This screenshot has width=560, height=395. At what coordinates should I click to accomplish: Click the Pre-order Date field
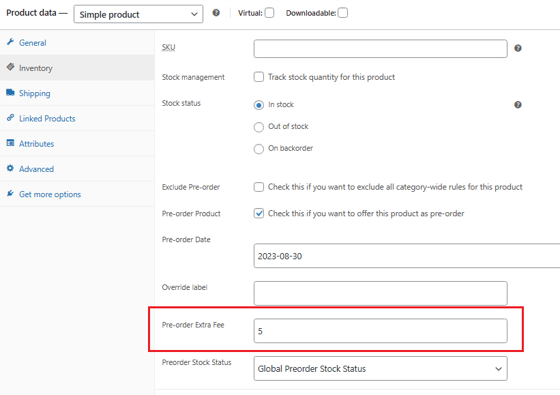point(407,256)
